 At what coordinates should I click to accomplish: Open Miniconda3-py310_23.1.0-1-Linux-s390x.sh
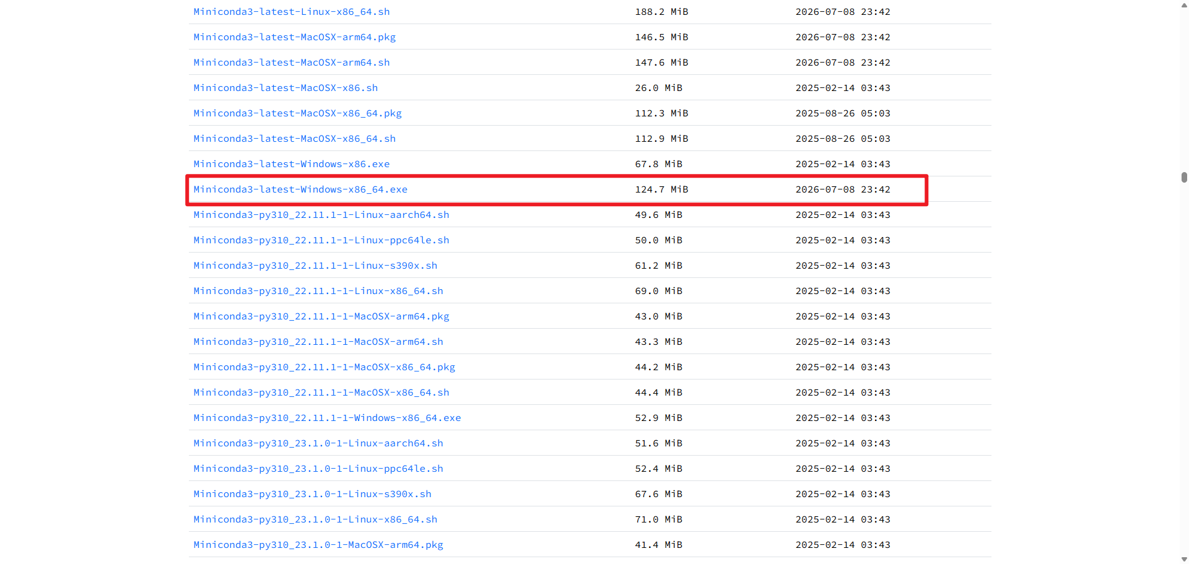(x=313, y=494)
